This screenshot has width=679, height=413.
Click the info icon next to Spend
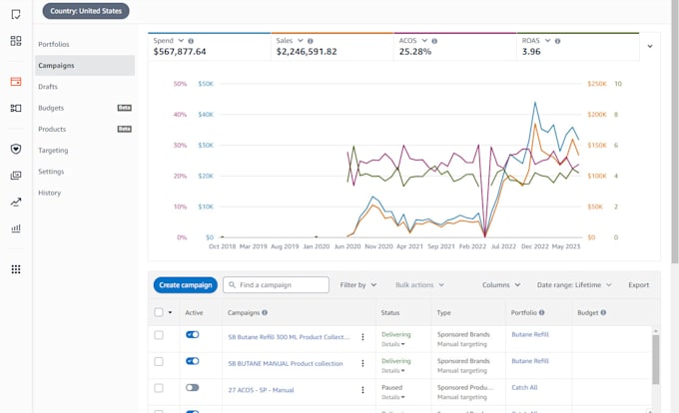[191, 41]
